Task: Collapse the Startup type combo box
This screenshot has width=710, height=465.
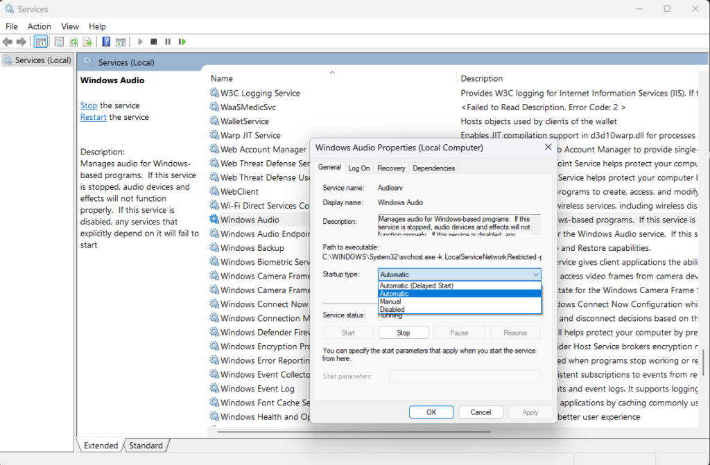Action: coord(536,274)
